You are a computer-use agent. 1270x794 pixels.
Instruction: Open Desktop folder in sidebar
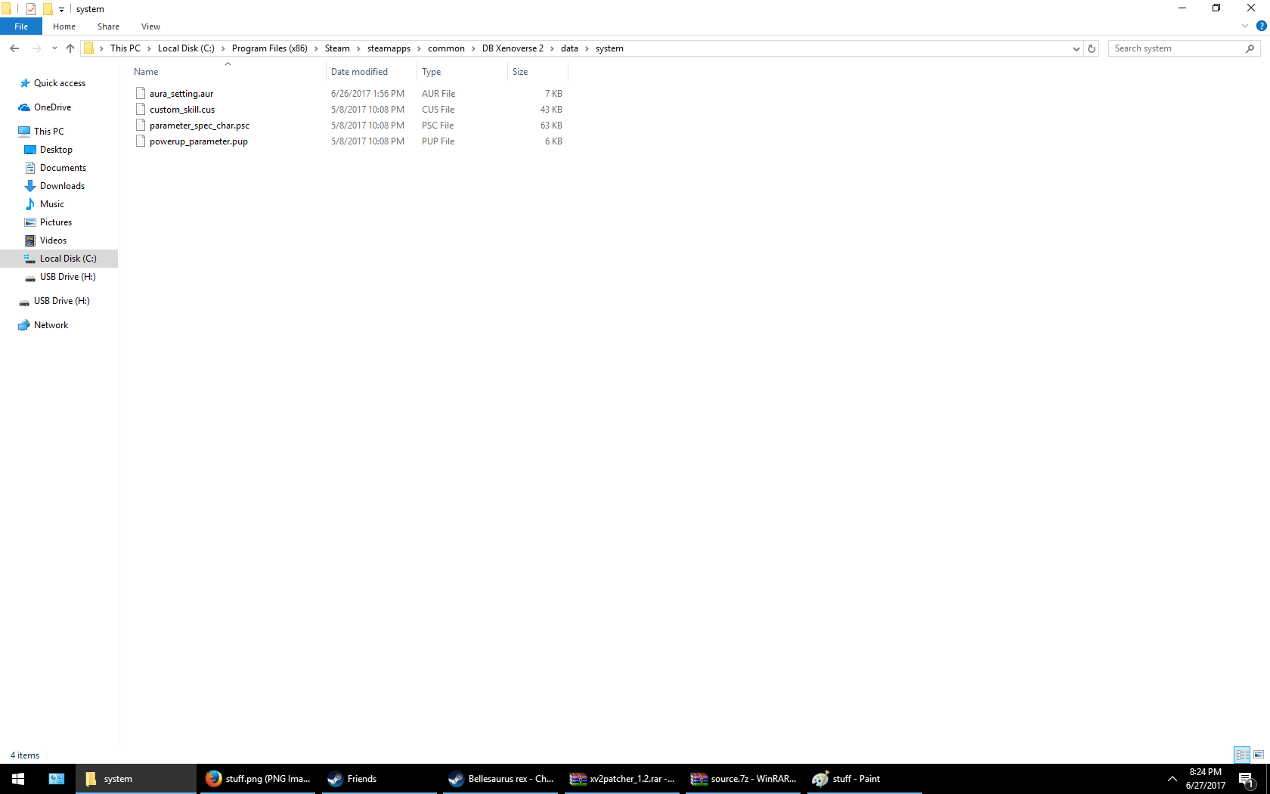tap(56, 150)
